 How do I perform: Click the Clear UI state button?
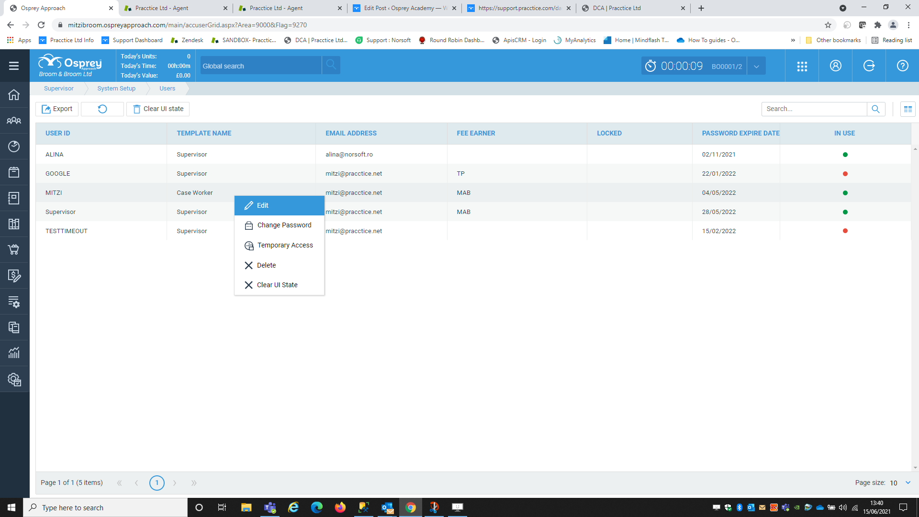tap(158, 109)
